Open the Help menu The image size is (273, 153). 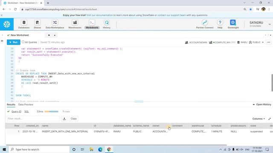[x=220, y=24]
